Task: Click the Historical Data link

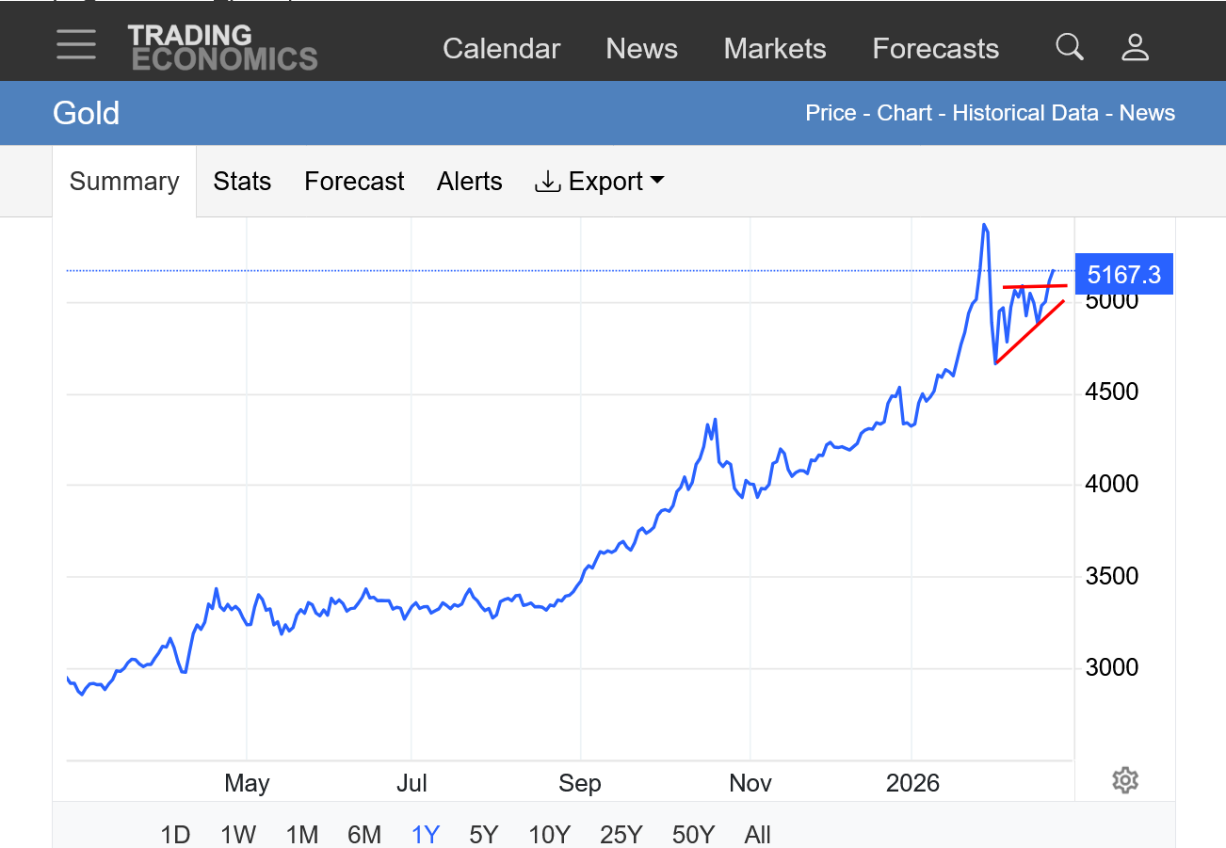Action: pos(1024,113)
